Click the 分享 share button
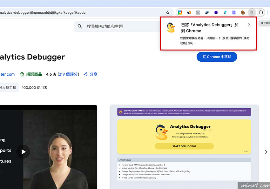This screenshot has height=189, width=270. pos(91,74)
